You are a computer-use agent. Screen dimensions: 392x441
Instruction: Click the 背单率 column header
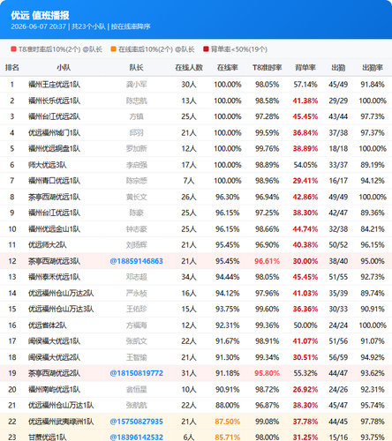click(x=305, y=68)
